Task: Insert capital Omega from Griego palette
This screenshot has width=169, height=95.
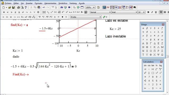Action: 162,55
